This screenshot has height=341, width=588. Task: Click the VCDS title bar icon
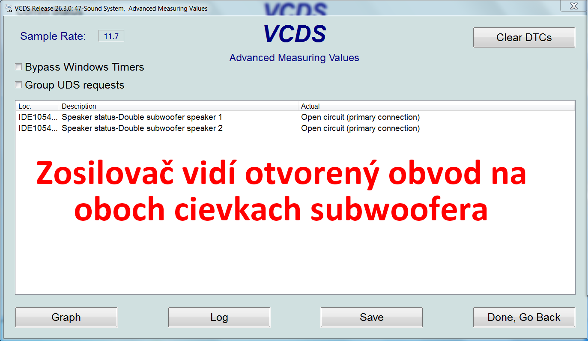tap(8, 8)
